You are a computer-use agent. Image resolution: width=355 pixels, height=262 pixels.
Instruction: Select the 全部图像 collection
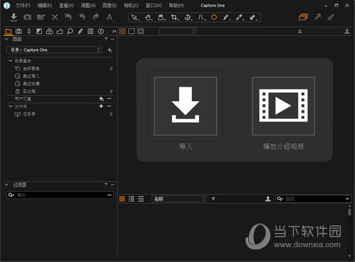(61, 69)
